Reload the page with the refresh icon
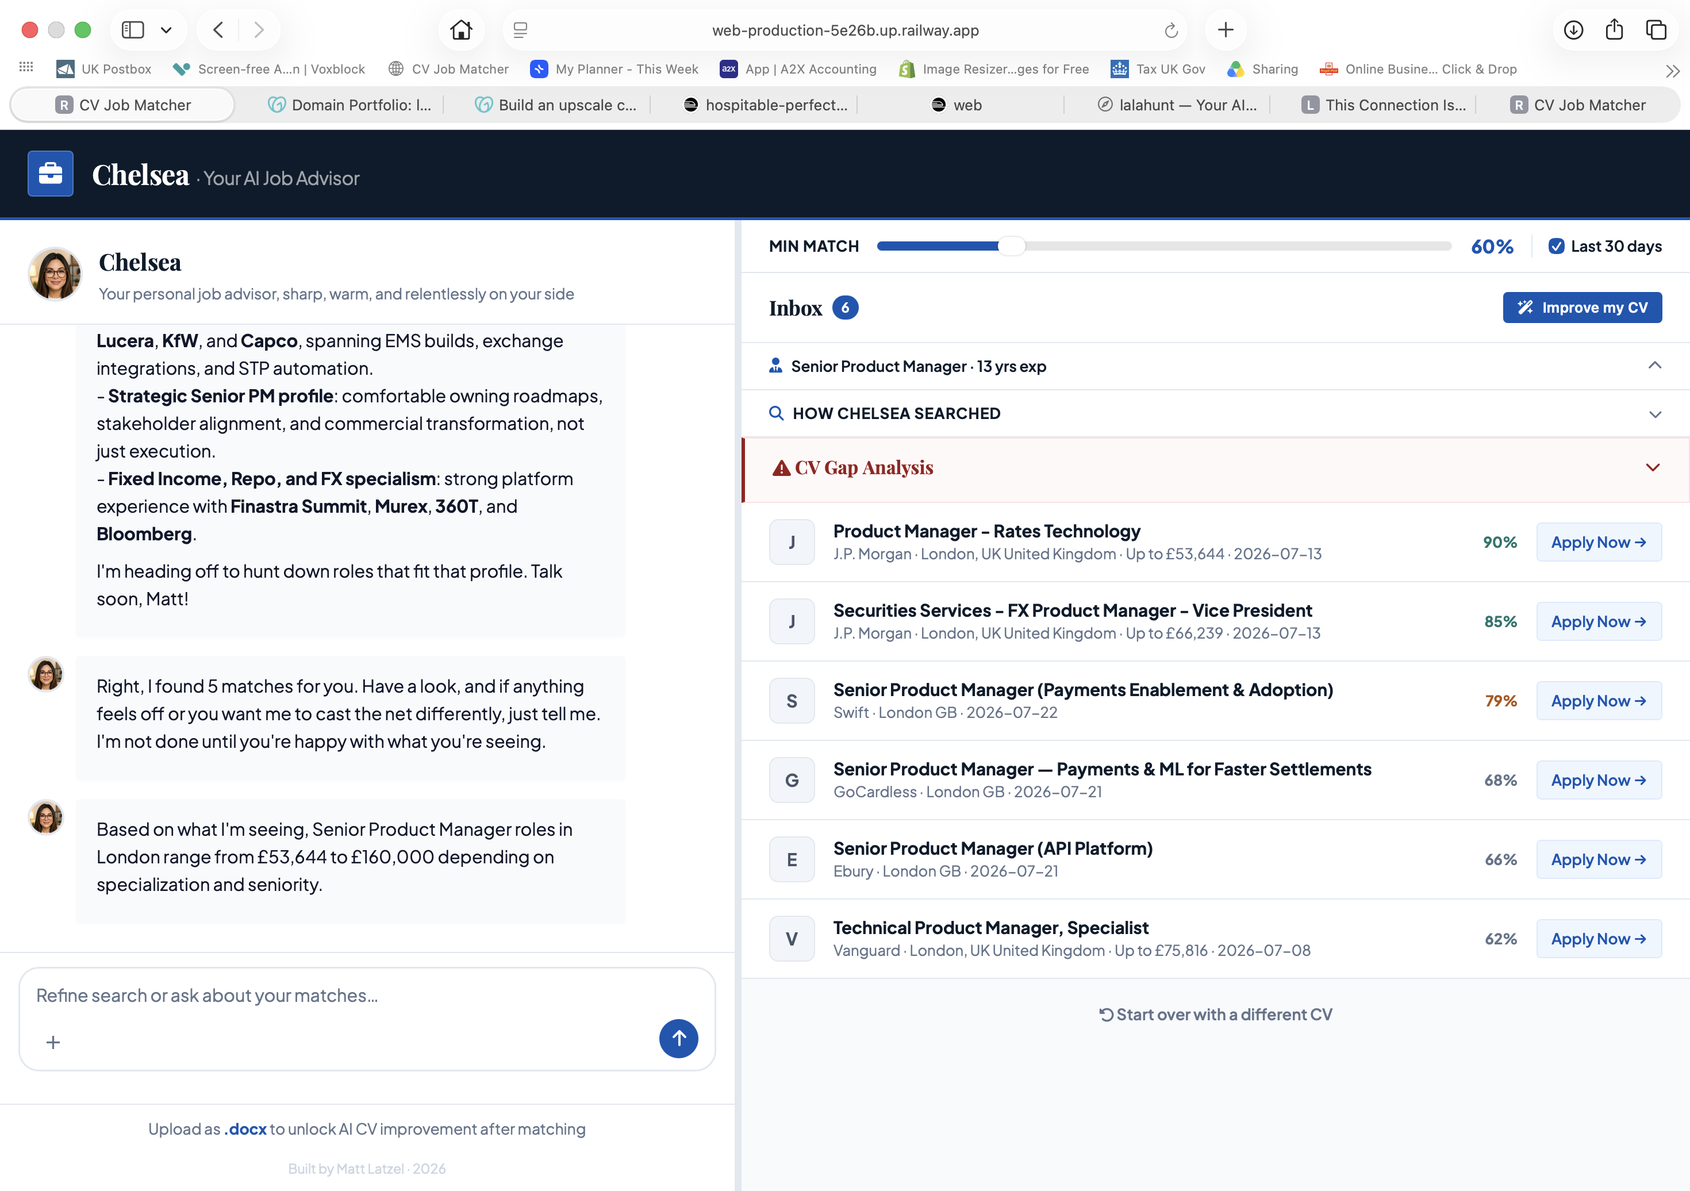 pyautogui.click(x=1171, y=30)
